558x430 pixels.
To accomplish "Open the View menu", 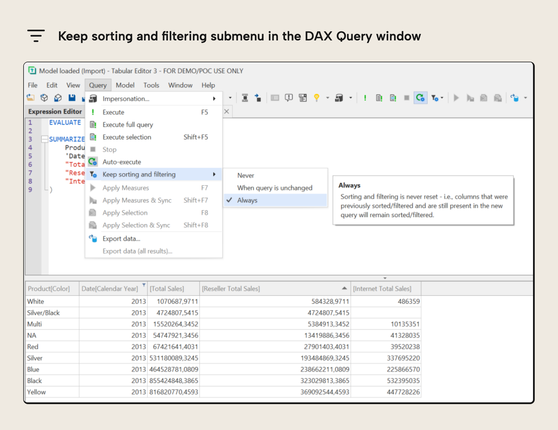I will (73, 85).
